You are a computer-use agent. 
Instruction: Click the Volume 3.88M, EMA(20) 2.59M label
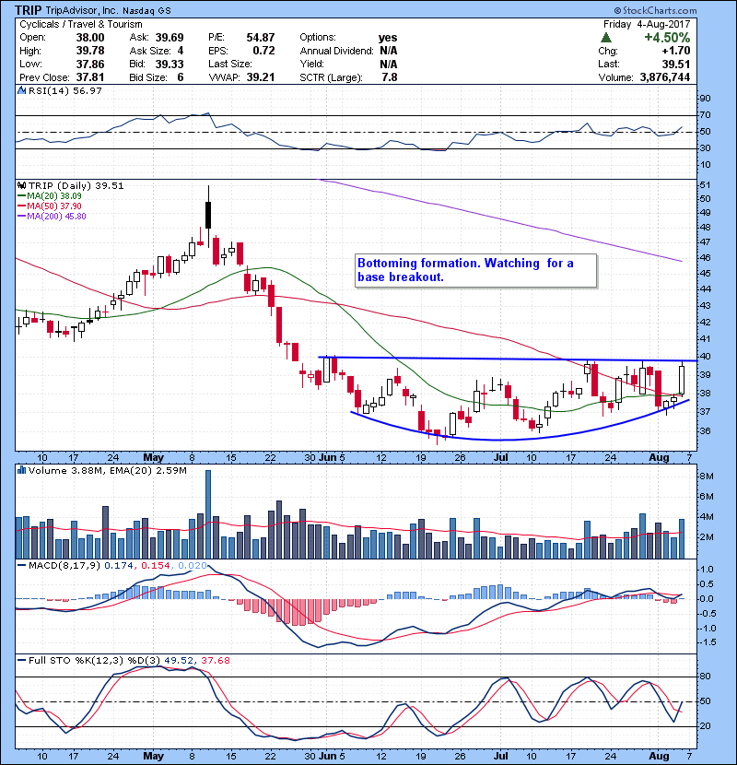click(107, 471)
